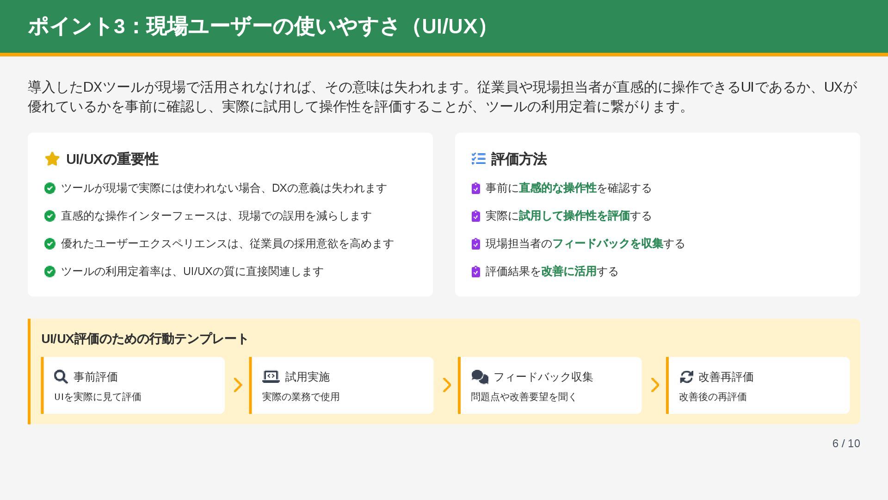Screen dimensions: 888x500
Task: Click green check beside ツールが現場で実際には使われない
Action: pyautogui.click(x=50, y=188)
